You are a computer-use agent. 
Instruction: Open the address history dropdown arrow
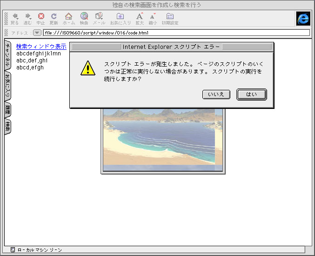click(x=37, y=33)
